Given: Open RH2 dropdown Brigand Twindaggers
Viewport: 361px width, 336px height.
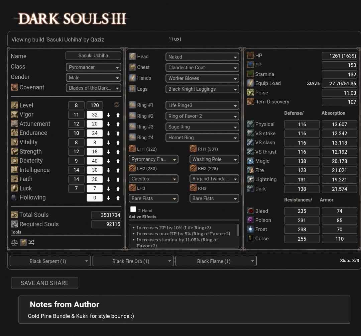Looking at the screenshot, I should pos(214,179).
